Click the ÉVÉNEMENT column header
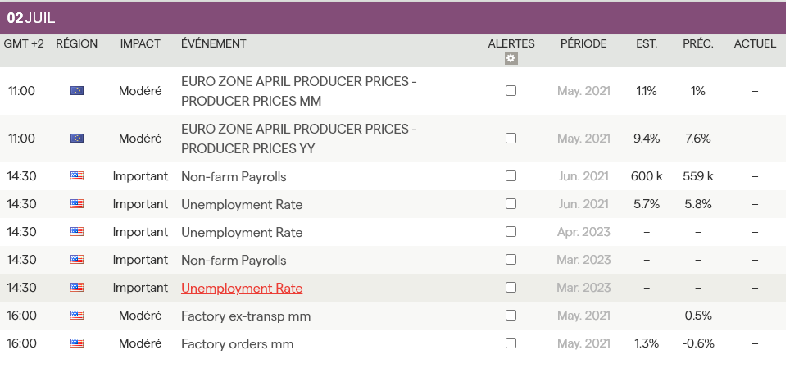Viewport: 799px width, 391px height. tap(213, 43)
